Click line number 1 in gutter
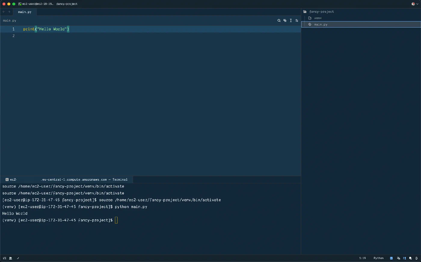 13,29
